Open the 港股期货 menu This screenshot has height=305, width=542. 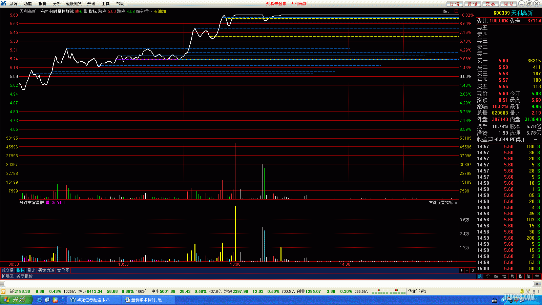pos(74,4)
